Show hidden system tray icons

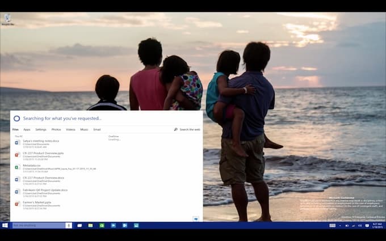tap(340, 226)
